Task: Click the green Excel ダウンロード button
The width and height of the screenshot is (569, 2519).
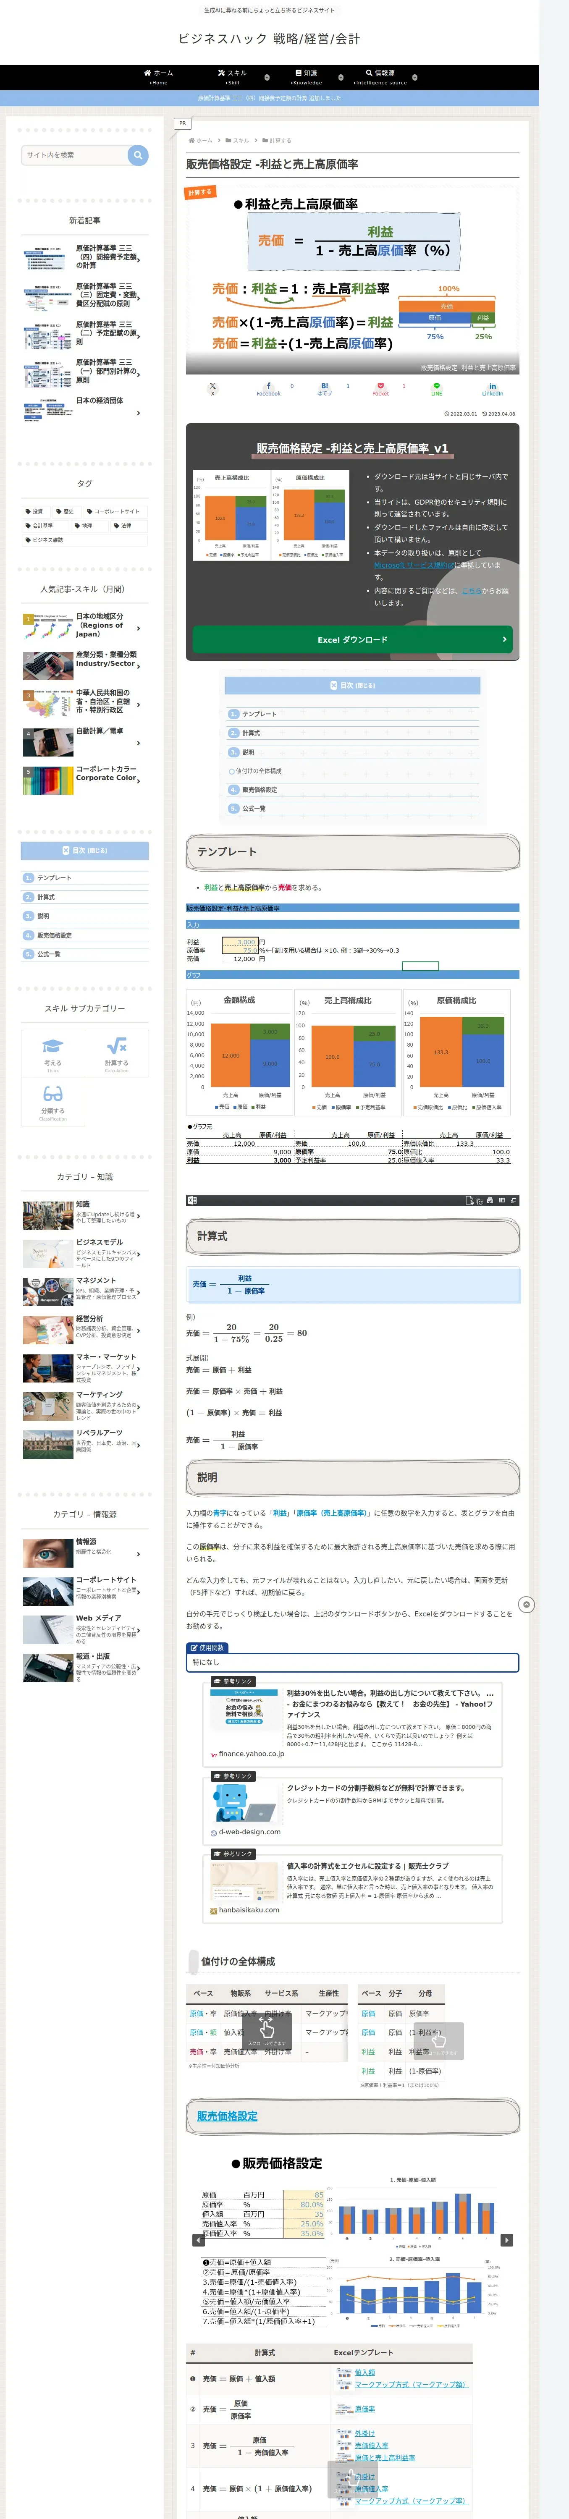Action: click(352, 639)
